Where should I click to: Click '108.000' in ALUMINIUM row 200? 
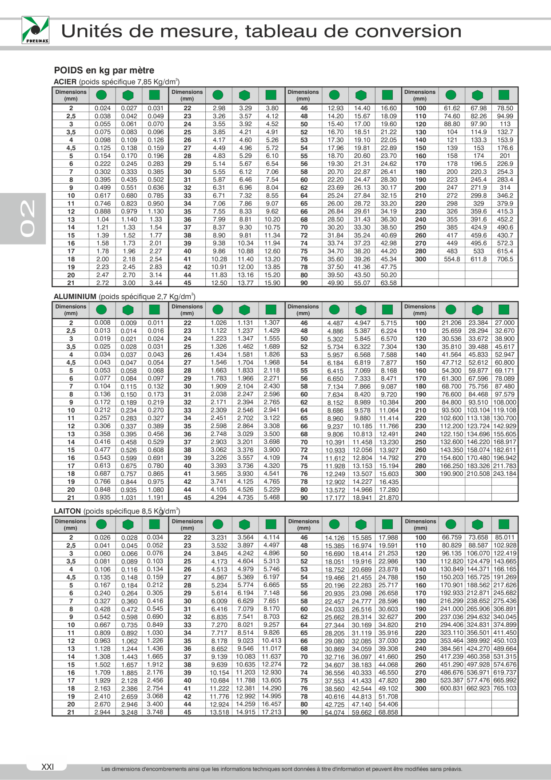pyautogui.click(x=505, y=402)
